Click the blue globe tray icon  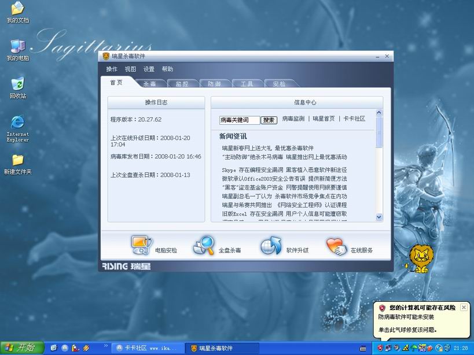(439, 349)
